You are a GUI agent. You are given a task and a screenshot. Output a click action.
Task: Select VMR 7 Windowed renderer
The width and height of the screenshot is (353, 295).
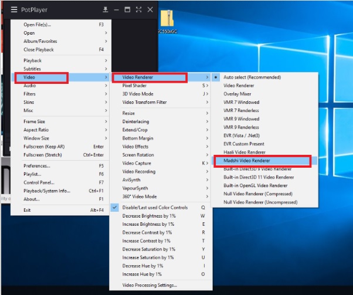[264, 102]
